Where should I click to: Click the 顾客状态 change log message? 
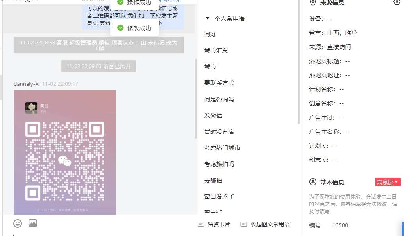[x=99, y=45]
